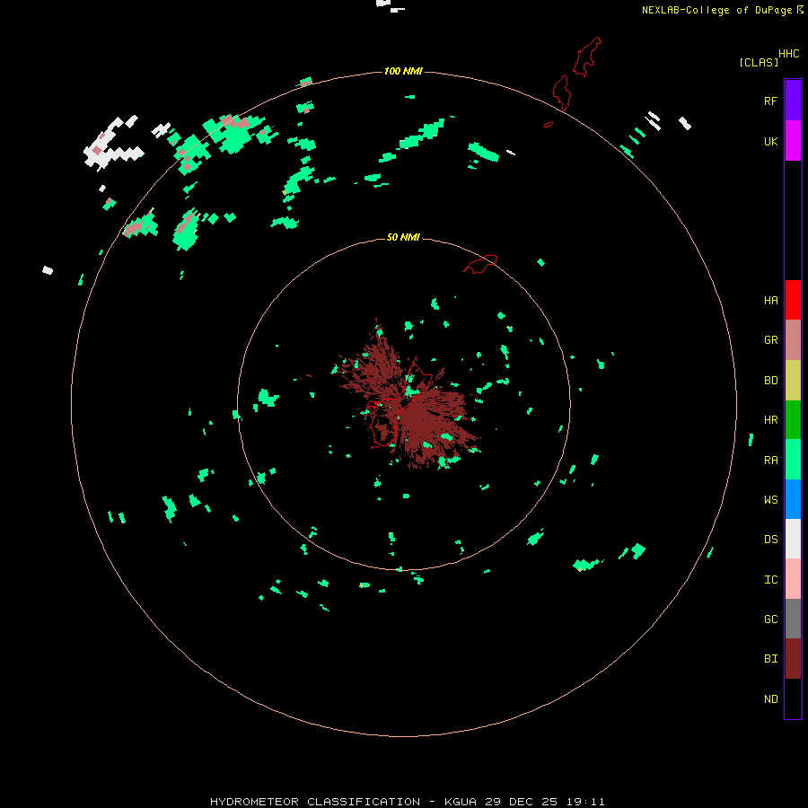Select the BI brown legend swatch

click(793, 659)
